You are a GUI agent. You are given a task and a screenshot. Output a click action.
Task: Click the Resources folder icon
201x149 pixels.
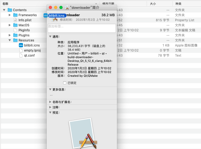pos(15,40)
